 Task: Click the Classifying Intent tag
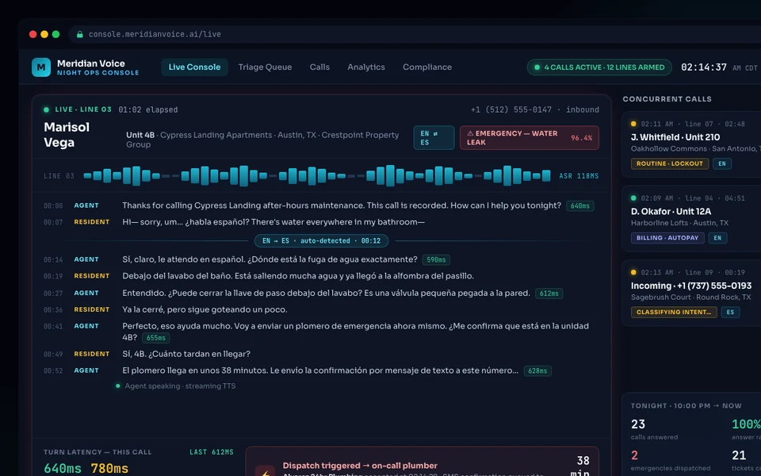[x=674, y=313]
